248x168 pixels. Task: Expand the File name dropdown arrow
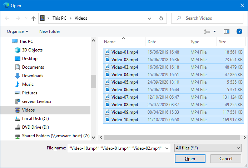[x=167, y=148]
